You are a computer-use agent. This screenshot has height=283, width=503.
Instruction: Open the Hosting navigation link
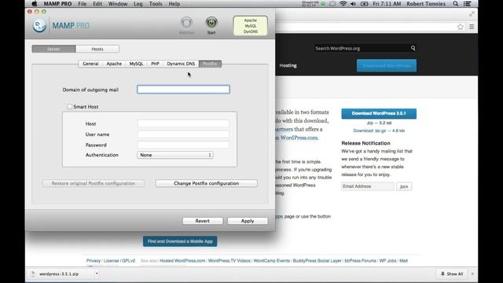(x=288, y=65)
